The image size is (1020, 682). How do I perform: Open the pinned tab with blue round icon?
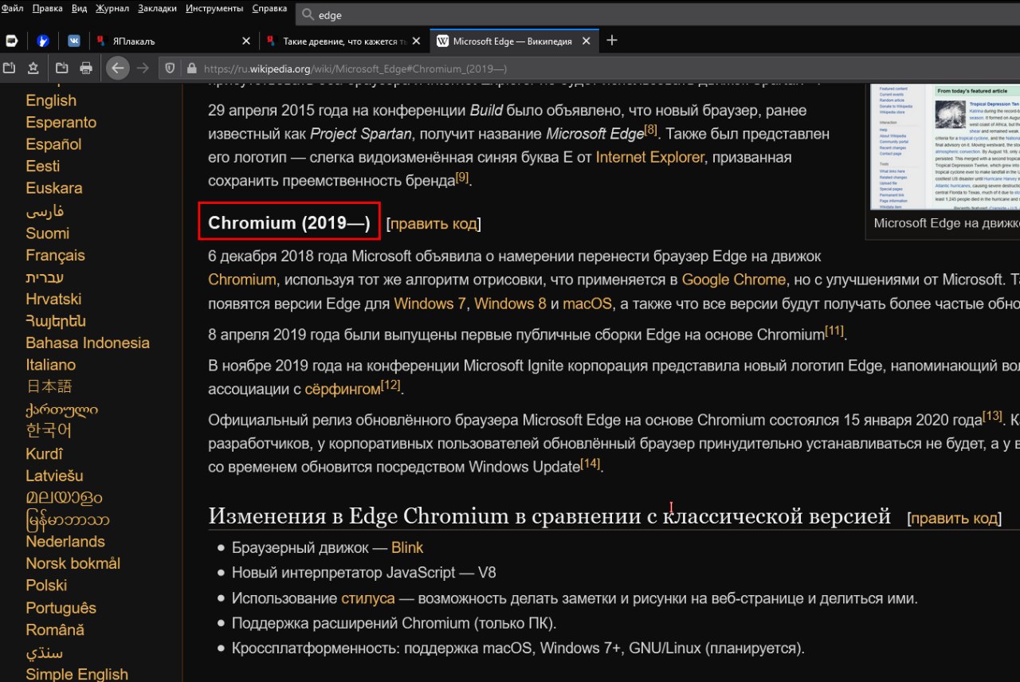pyautogui.click(x=43, y=41)
